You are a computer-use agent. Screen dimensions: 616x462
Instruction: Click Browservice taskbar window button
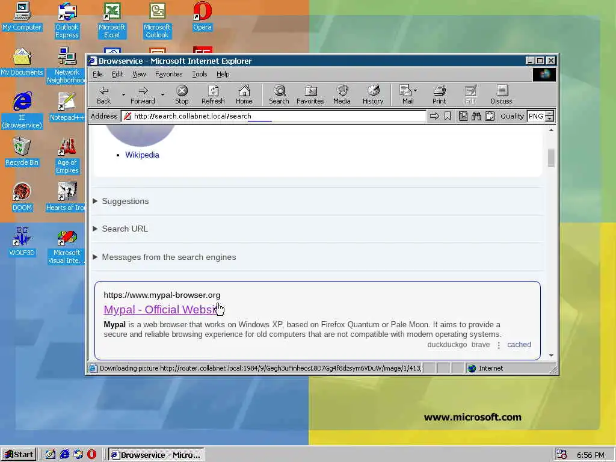pos(156,455)
